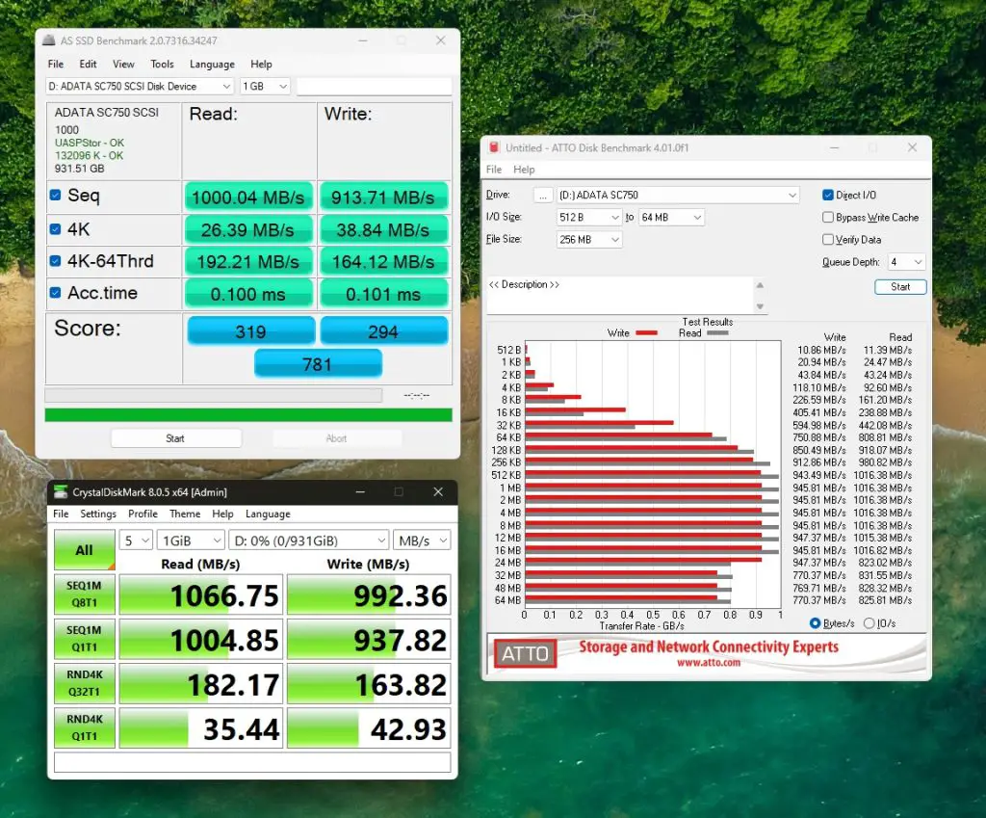The width and height of the screenshot is (986, 818).
Task: Open the File menu in AS SSD Benchmark
Action: (55, 65)
